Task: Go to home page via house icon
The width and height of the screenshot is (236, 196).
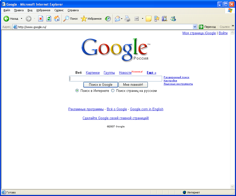Action: coord(57,19)
